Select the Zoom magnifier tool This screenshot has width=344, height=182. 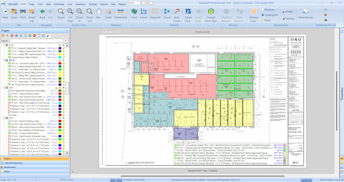(x=61, y=14)
